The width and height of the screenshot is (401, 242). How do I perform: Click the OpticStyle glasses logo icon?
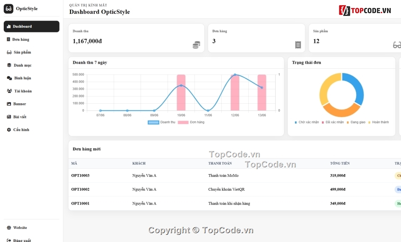[8, 9]
